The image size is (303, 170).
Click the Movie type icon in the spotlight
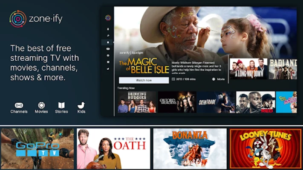[x=214, y=79]
